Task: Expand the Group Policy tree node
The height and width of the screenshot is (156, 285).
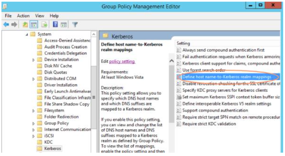Action: [x=34, y=123]
